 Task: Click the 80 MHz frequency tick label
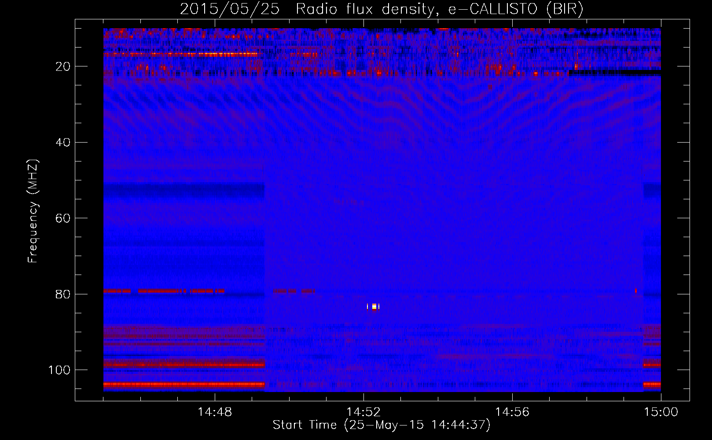point(63,294)
